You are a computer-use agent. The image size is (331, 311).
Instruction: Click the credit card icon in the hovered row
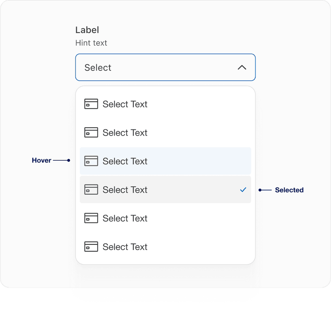coord(91,161)
